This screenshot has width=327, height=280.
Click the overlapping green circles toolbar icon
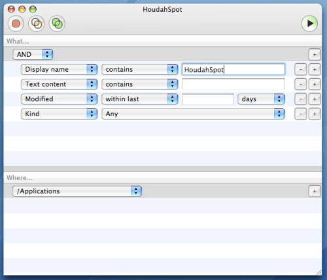click(57, 23)
